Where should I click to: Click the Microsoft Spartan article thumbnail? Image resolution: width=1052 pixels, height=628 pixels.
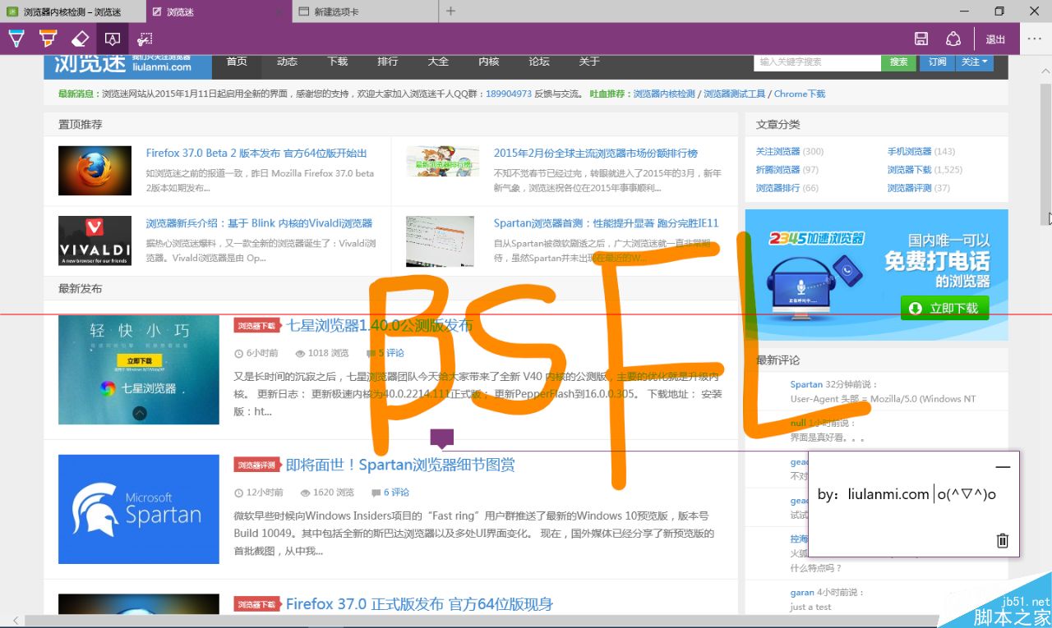coord(139,509)
